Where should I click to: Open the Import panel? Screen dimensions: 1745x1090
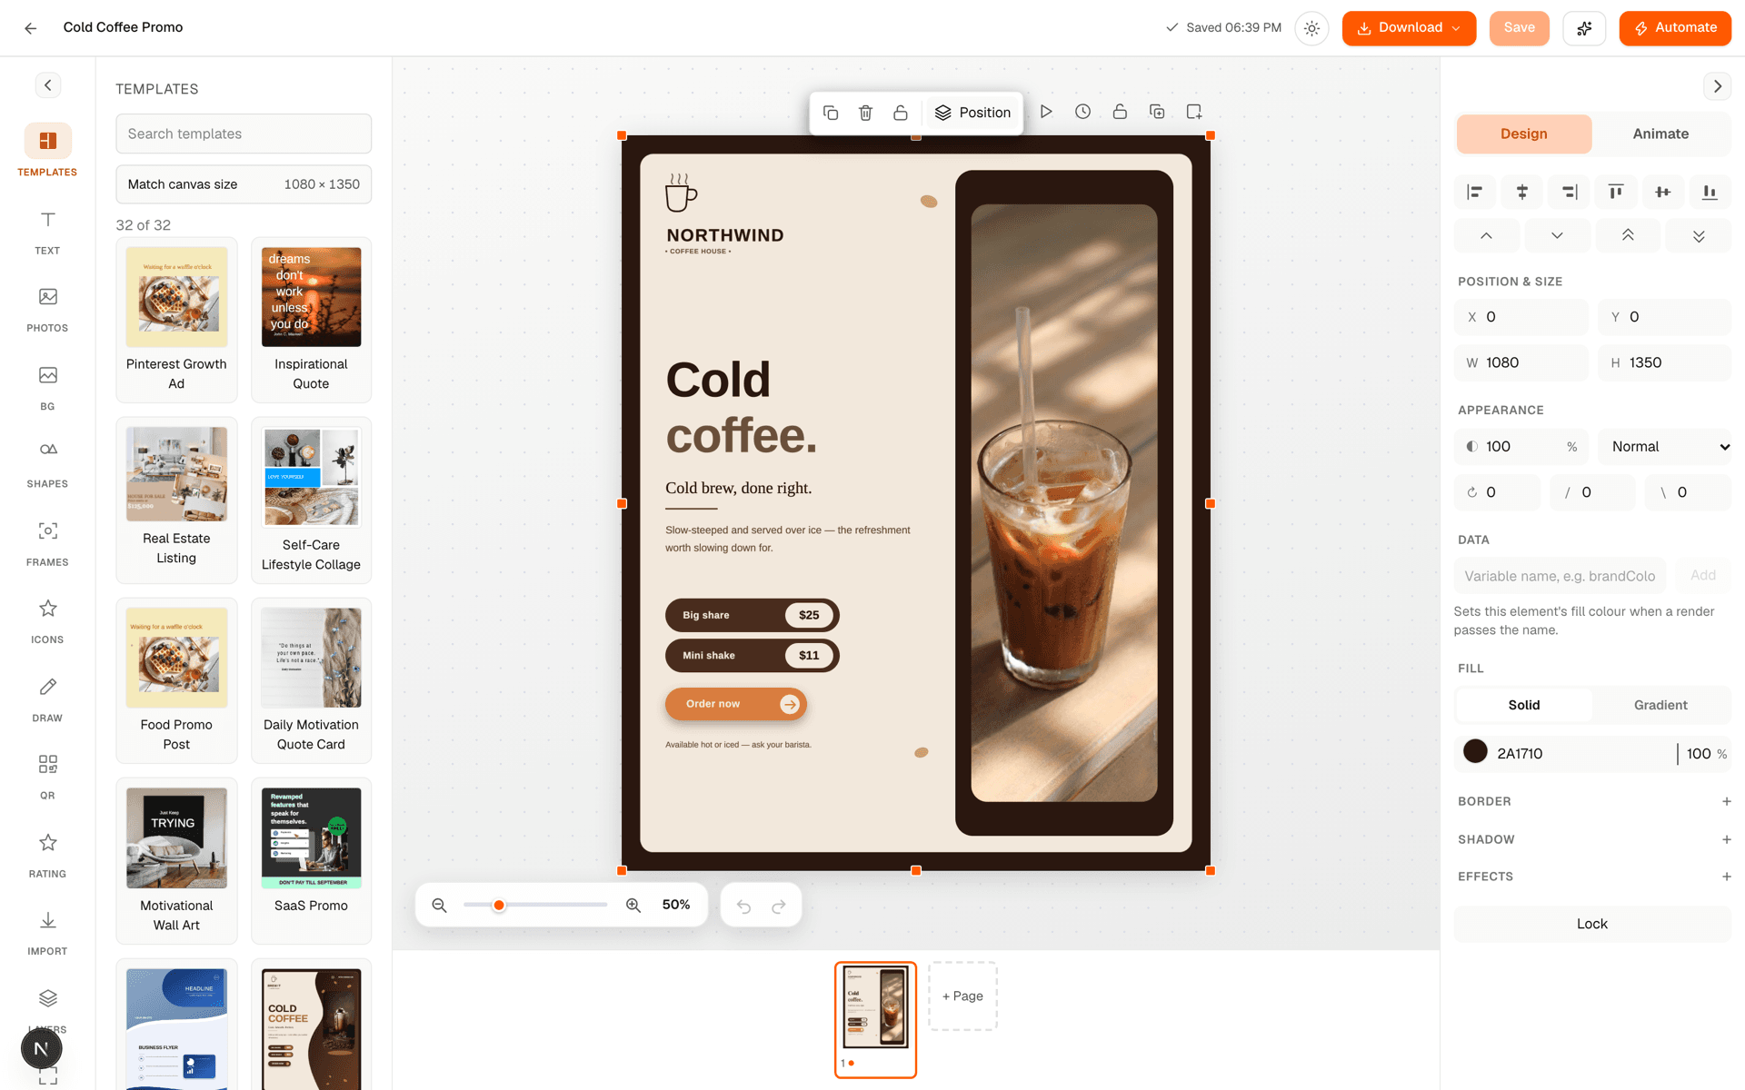[x=47, y=932]
